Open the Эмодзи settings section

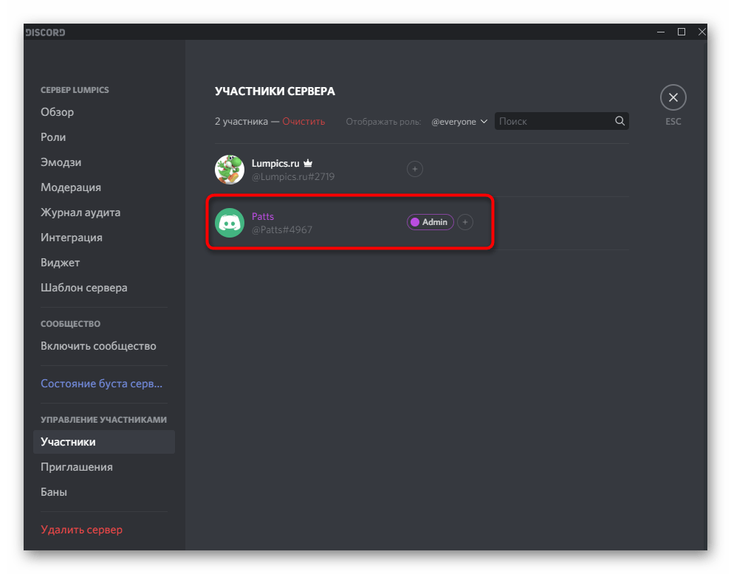(61, 162)
